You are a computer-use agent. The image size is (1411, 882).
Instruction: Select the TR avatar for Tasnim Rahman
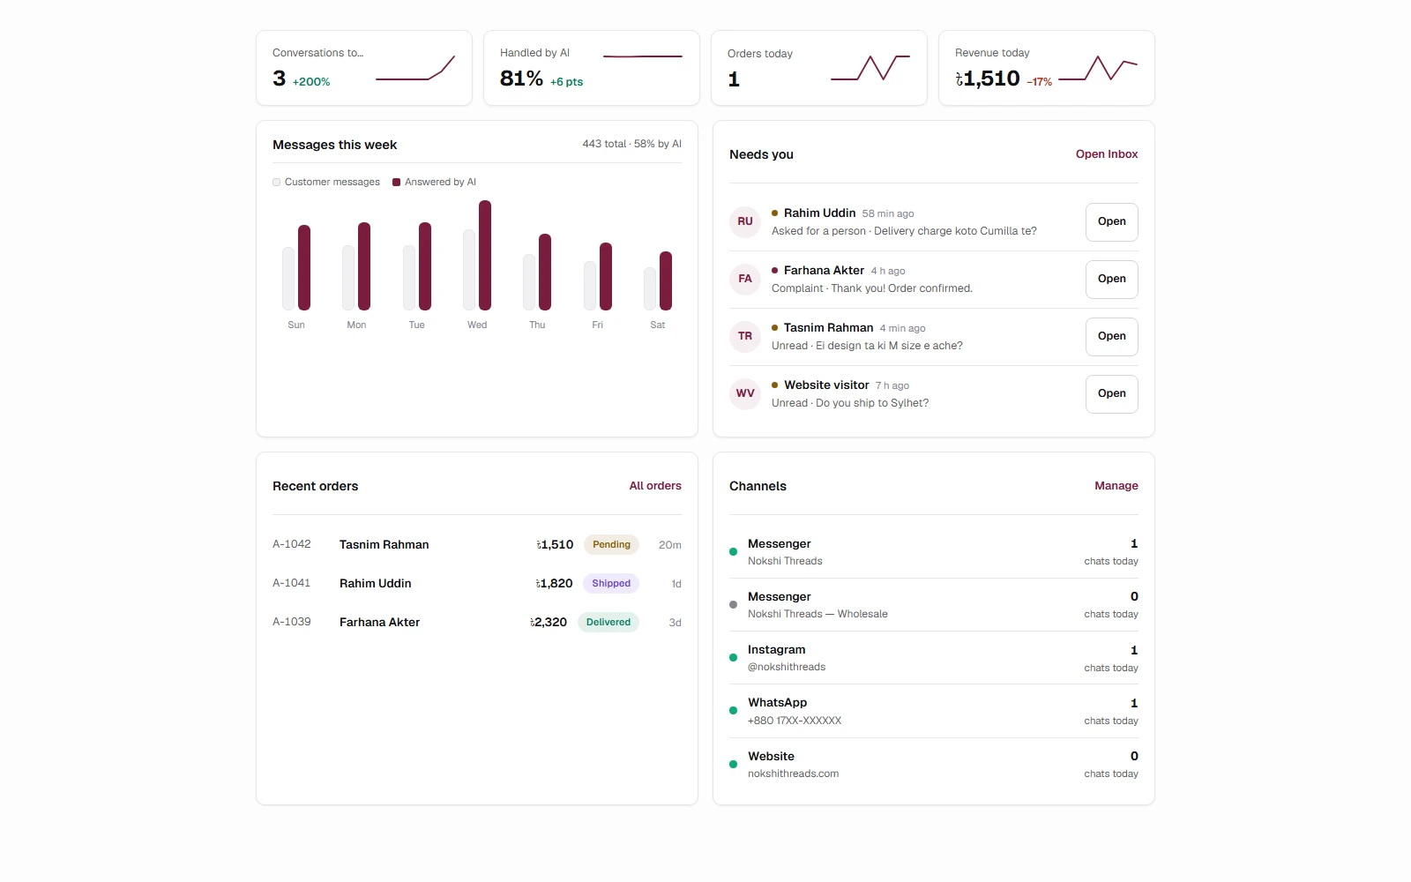coord(745,336)
